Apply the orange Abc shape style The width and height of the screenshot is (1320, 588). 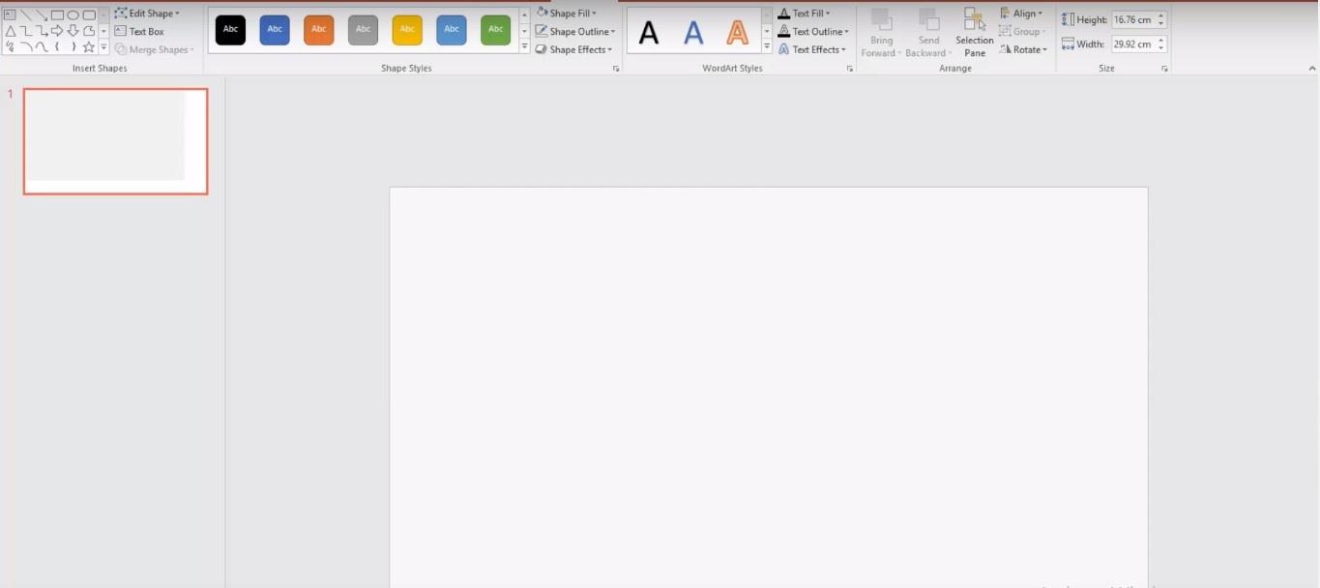click(318, 30)
